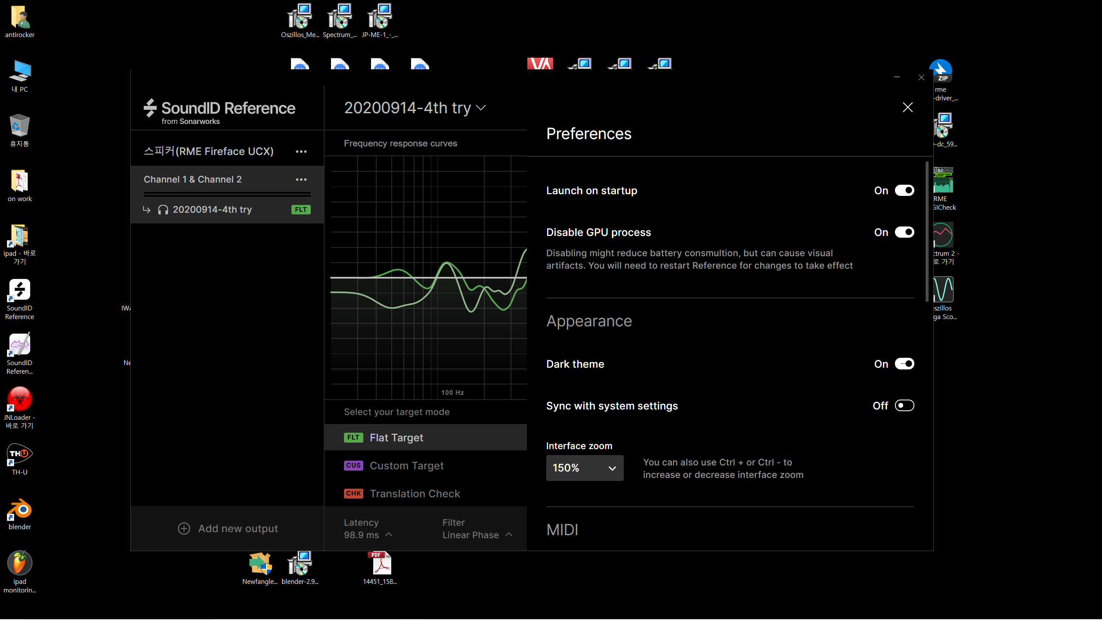Click the frequency response curve graph
The width and height of the screenshot is (1102, 620).
[428, 278]
